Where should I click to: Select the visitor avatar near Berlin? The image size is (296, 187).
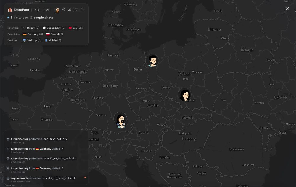[152, 61]
